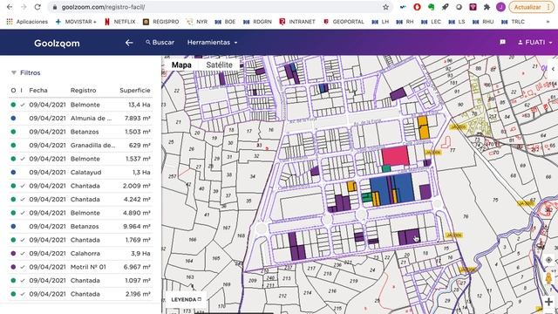
Task: Open the MOVISTAR + bookmark
Action: (76, 22)
